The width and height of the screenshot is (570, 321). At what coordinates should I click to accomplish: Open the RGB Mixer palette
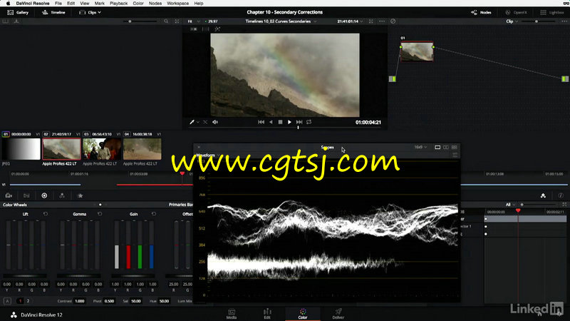(x=62, y=195)
